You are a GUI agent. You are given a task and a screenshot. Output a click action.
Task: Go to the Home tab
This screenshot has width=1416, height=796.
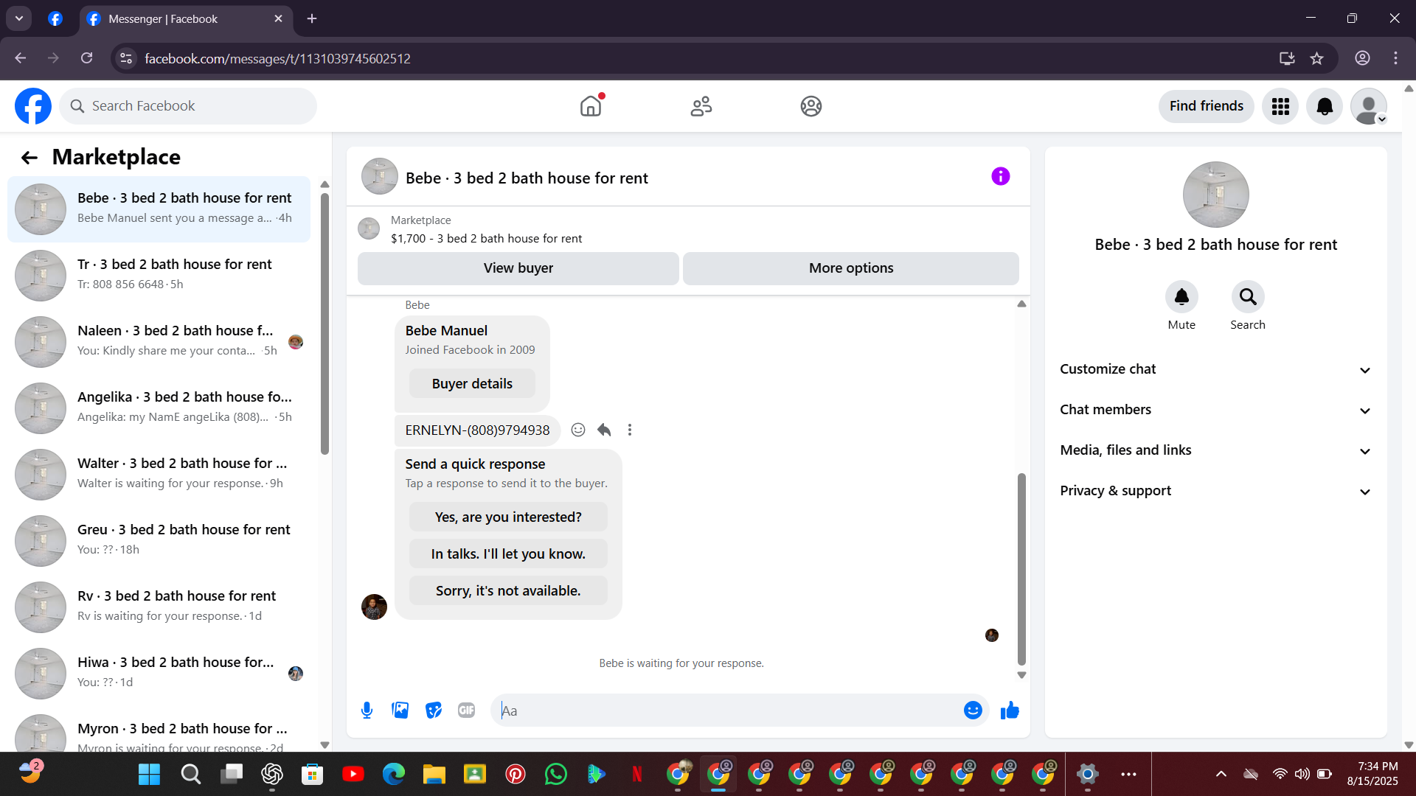591,106
